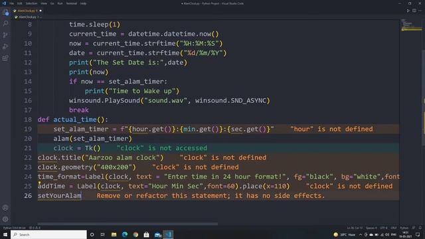Click 'winsound.PlaySound' on line 16

click(x=104, y=100)
